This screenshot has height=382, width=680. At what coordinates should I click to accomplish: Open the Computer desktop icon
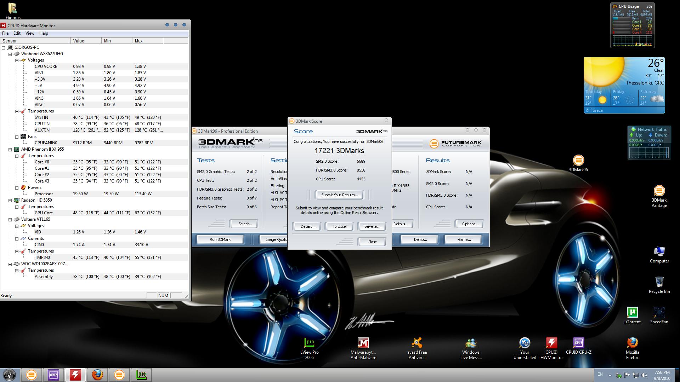(659, 255)
